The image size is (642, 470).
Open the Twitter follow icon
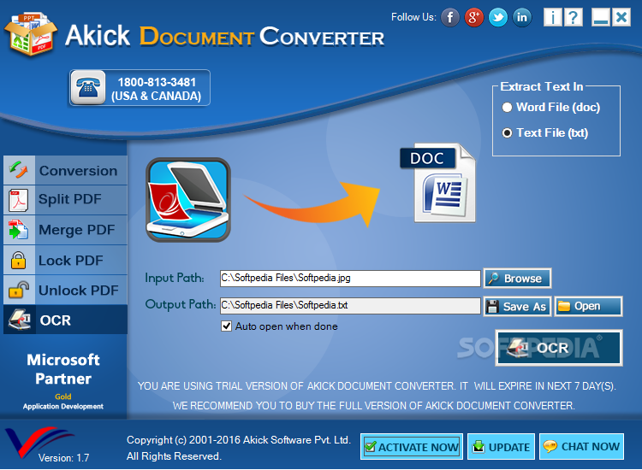498,18
